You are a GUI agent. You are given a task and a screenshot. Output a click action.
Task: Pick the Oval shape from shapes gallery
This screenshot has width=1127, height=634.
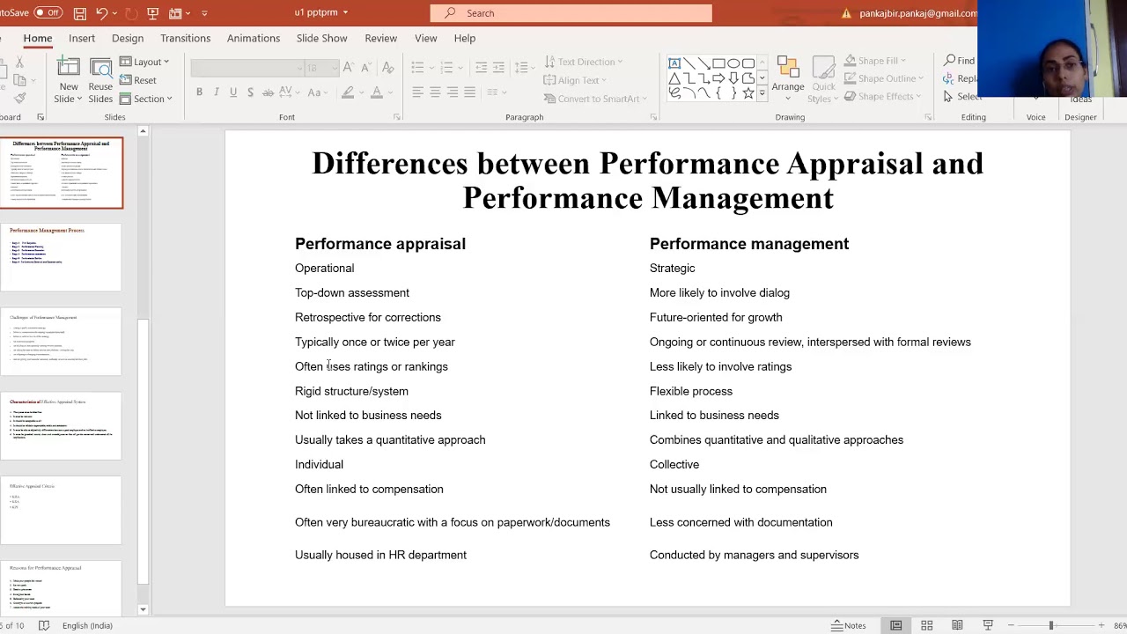(733, 63)
